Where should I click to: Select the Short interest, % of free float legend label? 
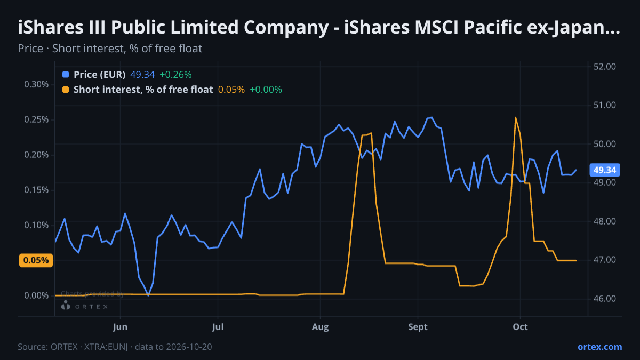[143, 90]
